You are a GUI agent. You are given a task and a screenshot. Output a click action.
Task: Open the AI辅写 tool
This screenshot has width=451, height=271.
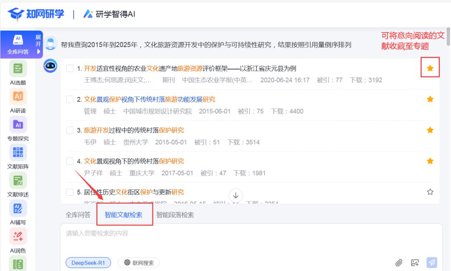18,213
